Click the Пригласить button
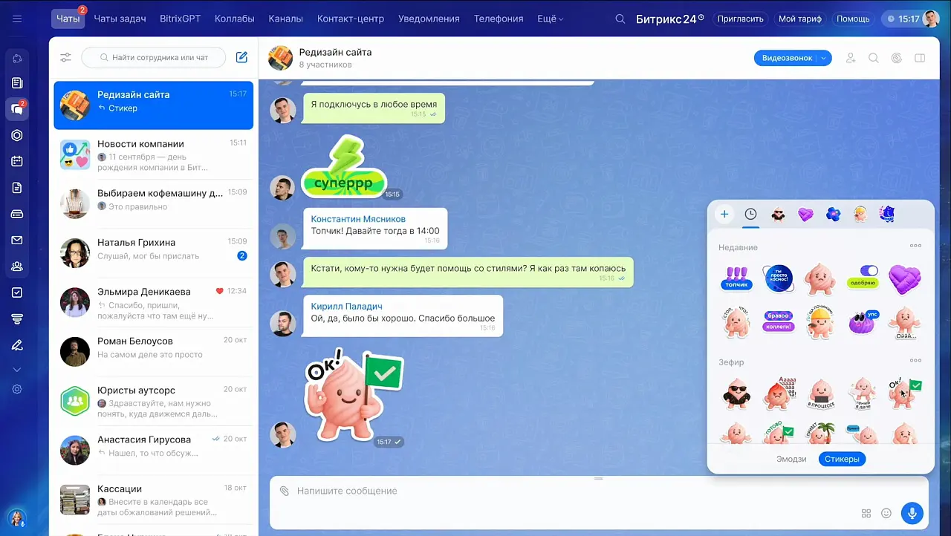This screenshot has height=536, width=951. click(740, 19)
